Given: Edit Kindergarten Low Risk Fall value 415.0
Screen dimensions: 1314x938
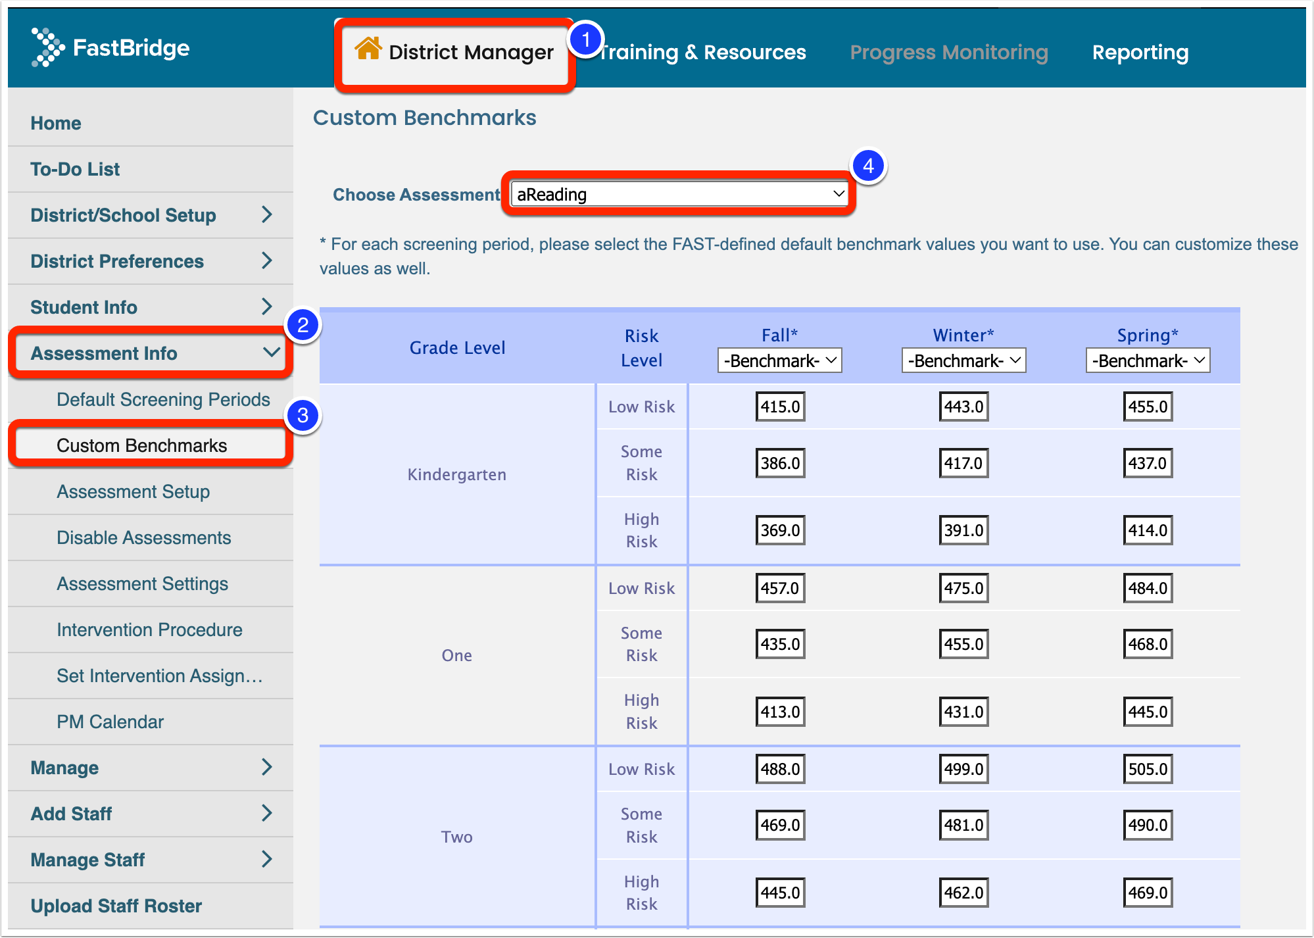Looking at the screenshot, I should 780,407.
